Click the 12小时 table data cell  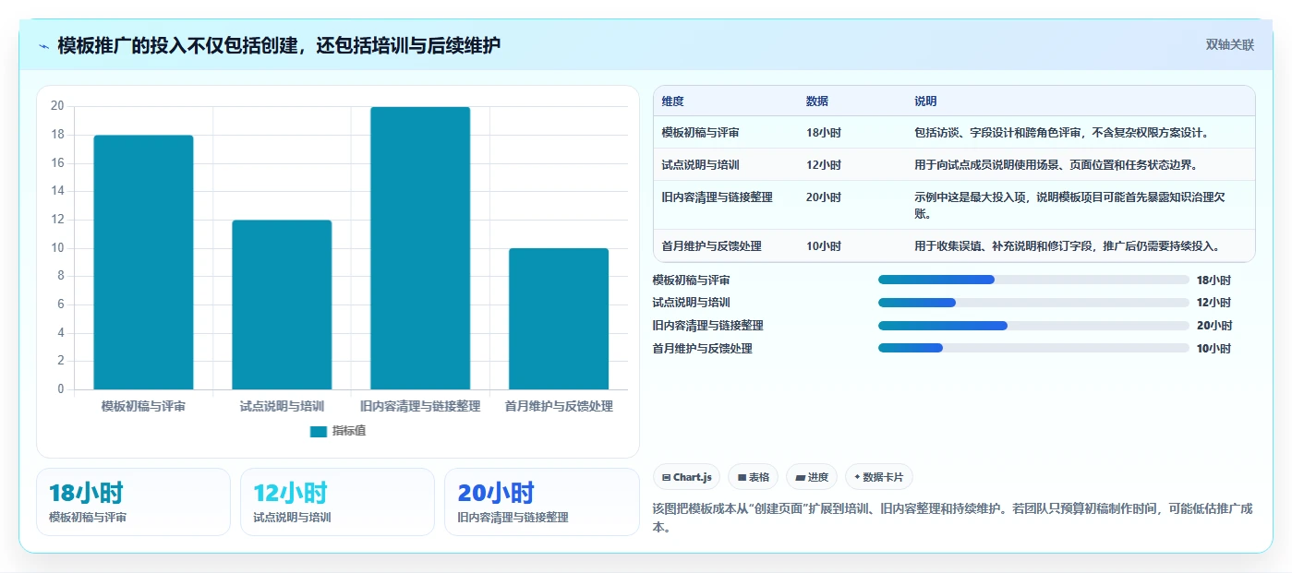(824, 165)
